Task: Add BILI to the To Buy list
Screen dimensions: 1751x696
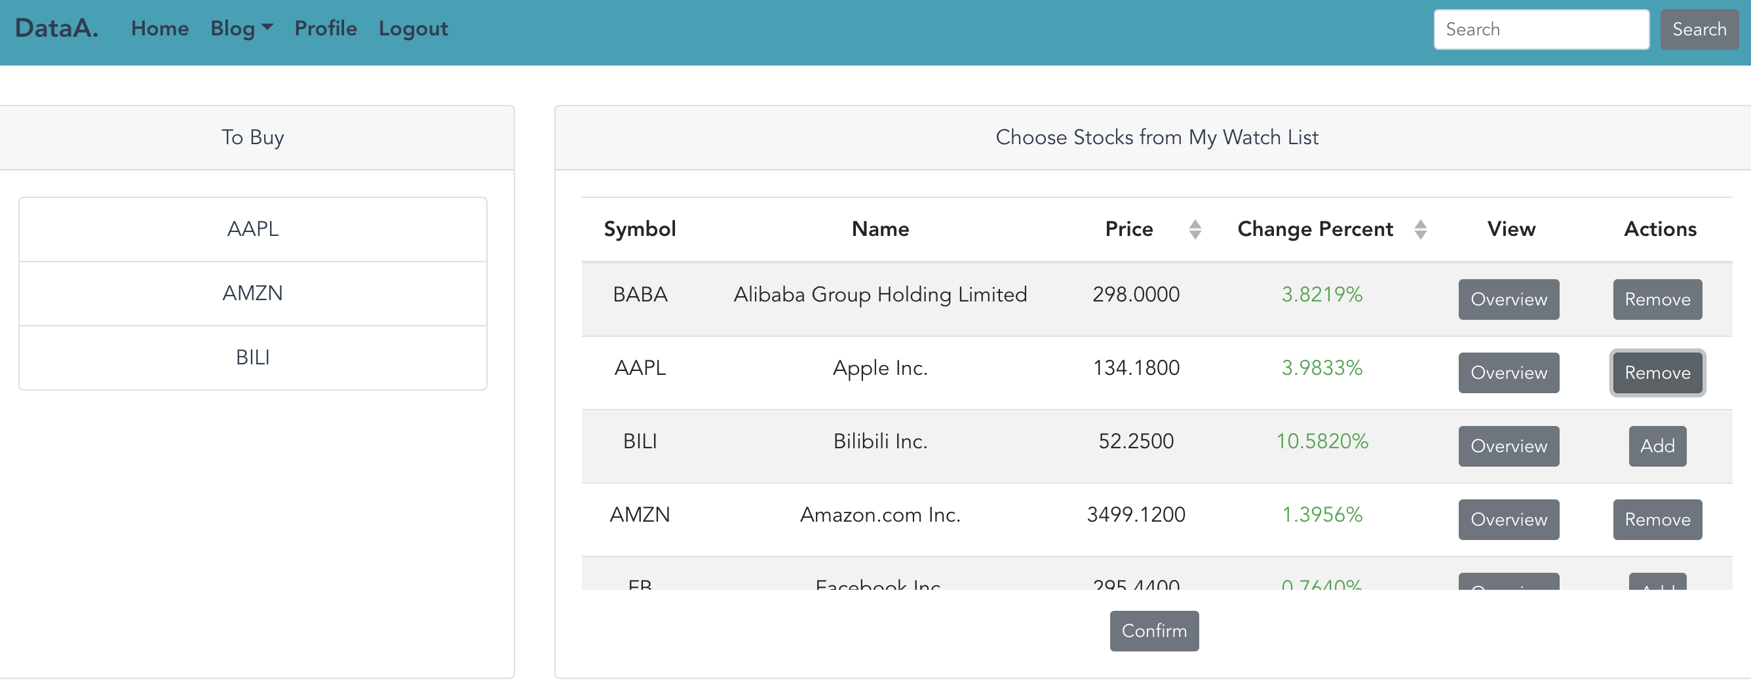Action: [x=1657, y=446]
